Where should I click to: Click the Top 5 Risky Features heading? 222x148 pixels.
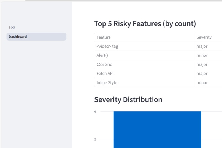145,24
